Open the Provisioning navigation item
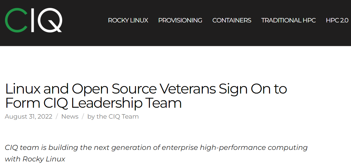 point(180,20)
